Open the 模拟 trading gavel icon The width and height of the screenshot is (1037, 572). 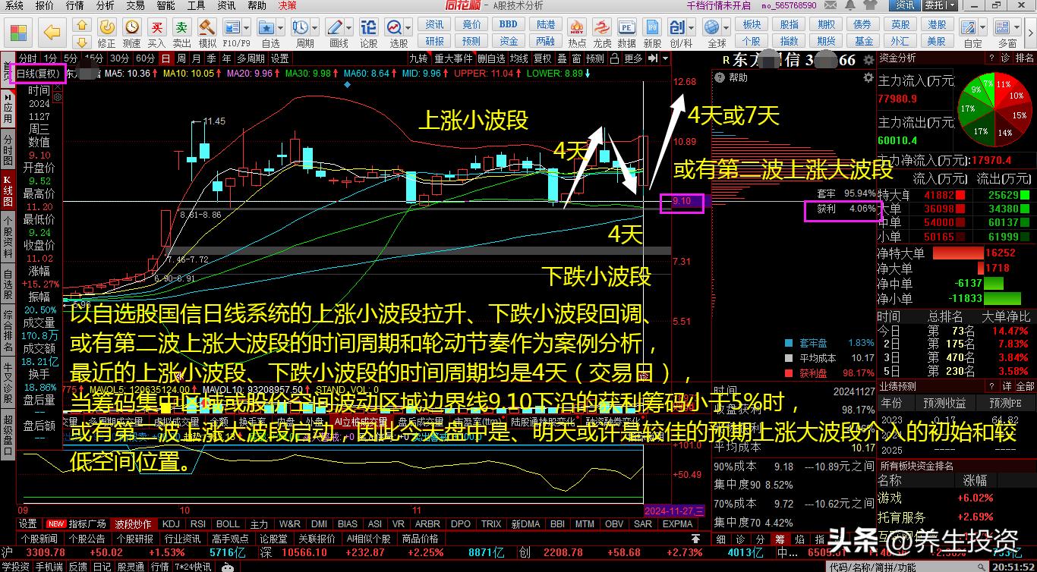[x=206, y=33]
